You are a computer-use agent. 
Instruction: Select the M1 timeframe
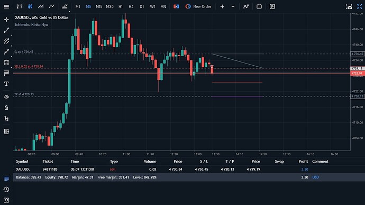pos(78,6)
